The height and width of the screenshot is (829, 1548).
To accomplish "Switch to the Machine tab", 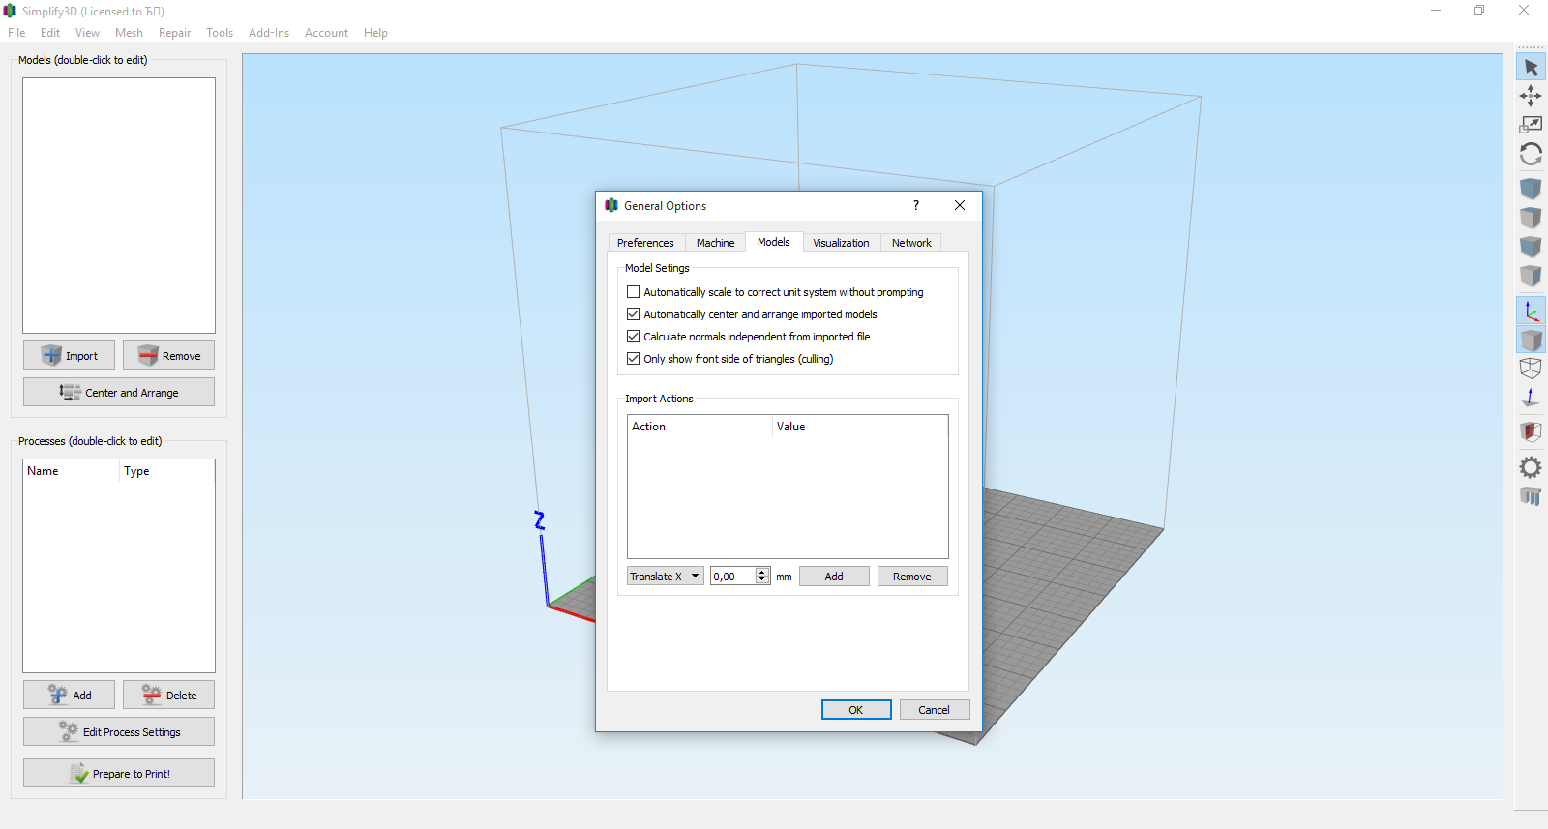I will [x=715, y=243].
